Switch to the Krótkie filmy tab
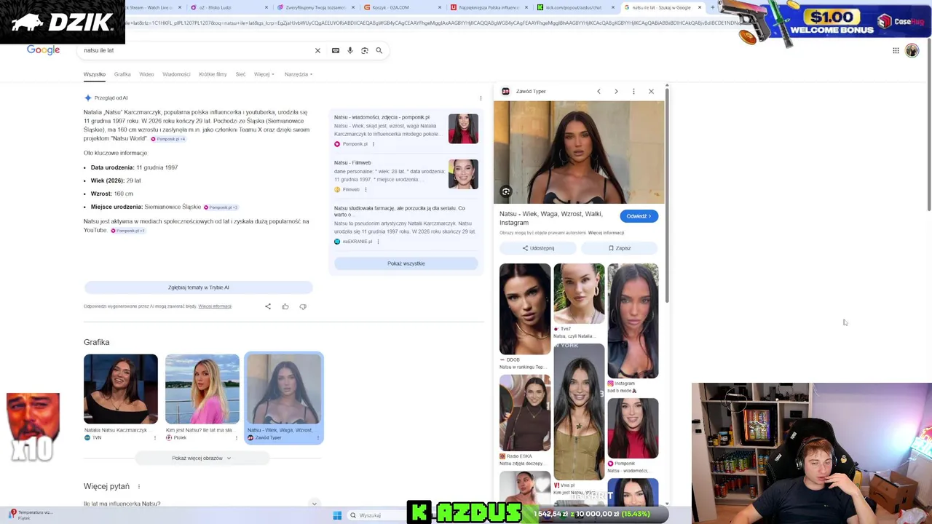932x524 pixels. (213, 74)
